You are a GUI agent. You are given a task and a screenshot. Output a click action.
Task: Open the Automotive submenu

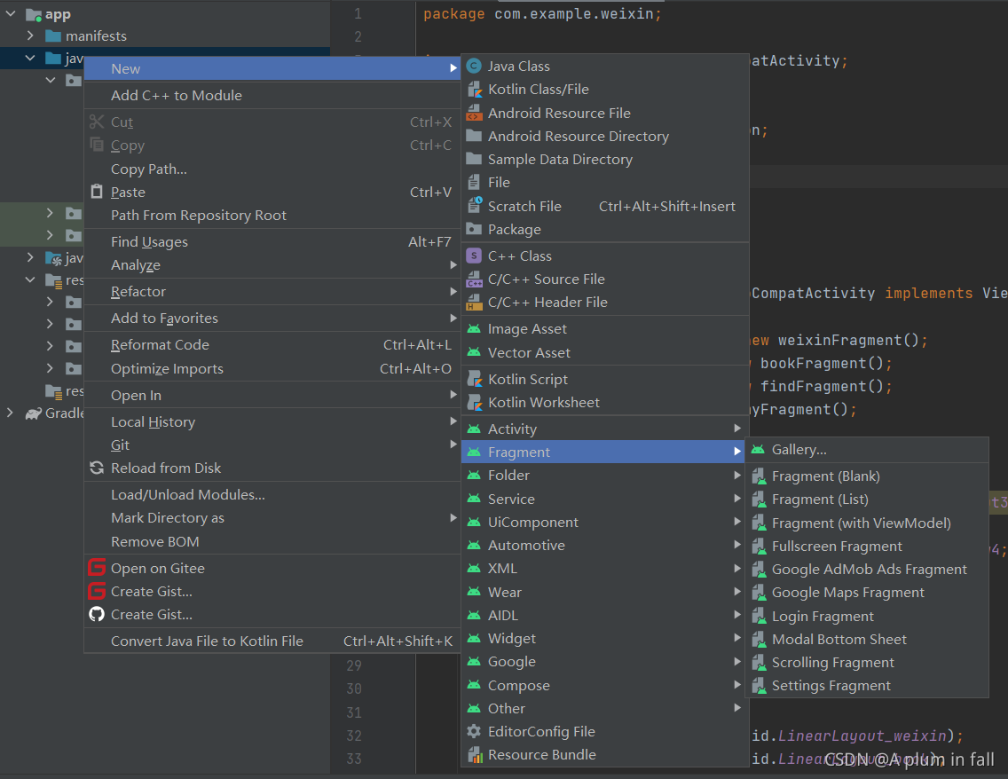click(603, 545)
